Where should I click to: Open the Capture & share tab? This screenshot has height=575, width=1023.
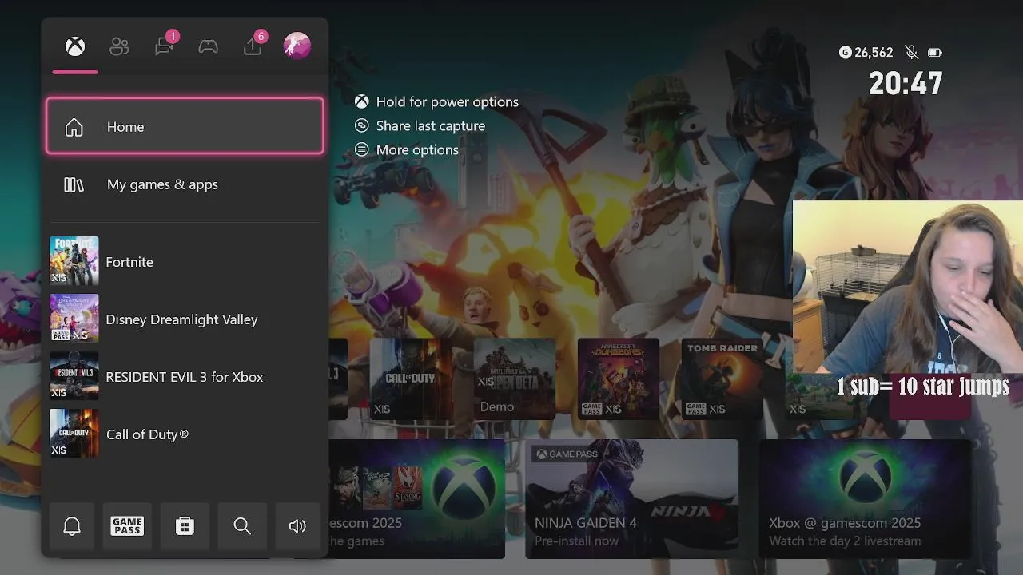pos(254,46)
